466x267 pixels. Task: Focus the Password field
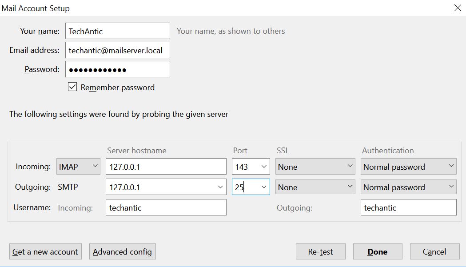point(117,69)
